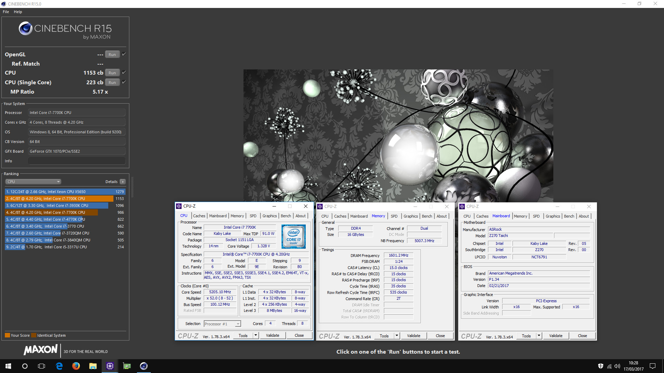Viewport: 664px width, 373px height.
Task: Open SPD tab in Memory CPU-Z window
Action: [x=394, y=216]
